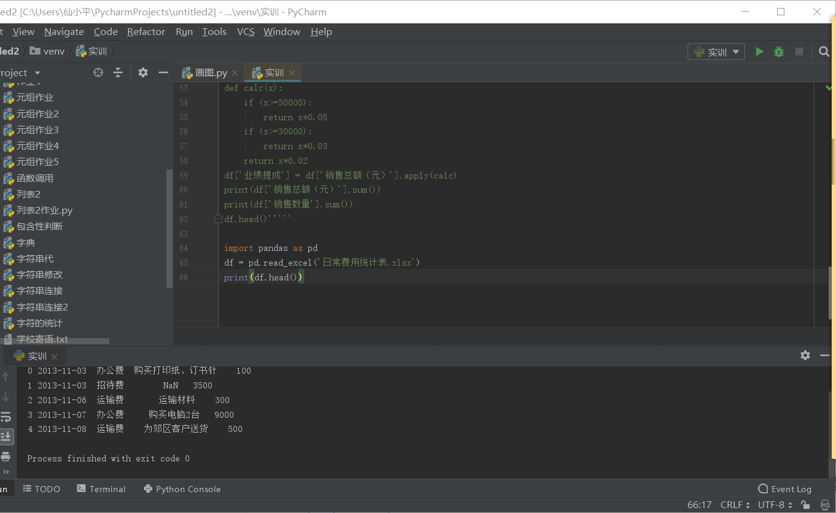Click the fold marker on line 62
The width and height of the screenshot is (836, 513).
(218, 218)
